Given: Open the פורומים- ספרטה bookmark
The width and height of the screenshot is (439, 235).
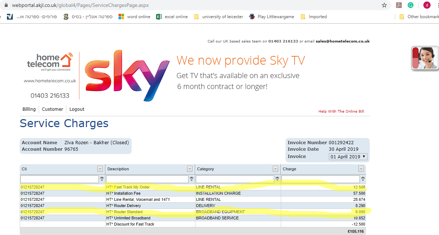Looking at the screenshot, I should click(32, 17).
